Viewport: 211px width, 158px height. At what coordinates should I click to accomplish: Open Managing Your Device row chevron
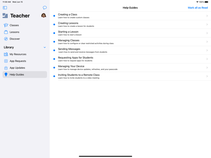(207, 68)
